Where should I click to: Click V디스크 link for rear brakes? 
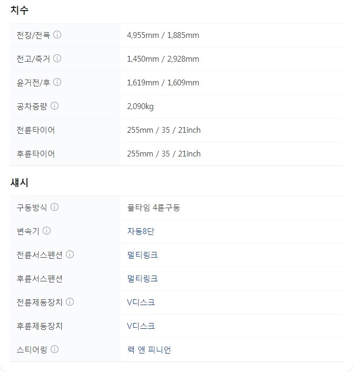[x=141, y=326]
